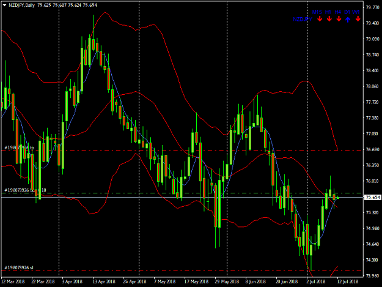Image resolution: width=382 pixels, height=287 pixels.
Task: Click the red down arrow under H1
Action: [329, 19]
